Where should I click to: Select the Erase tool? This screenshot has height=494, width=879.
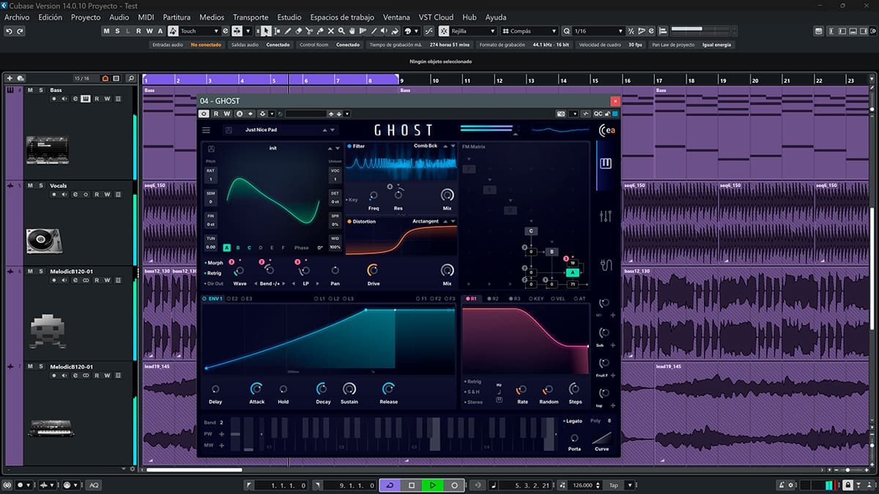pos(299,31)
